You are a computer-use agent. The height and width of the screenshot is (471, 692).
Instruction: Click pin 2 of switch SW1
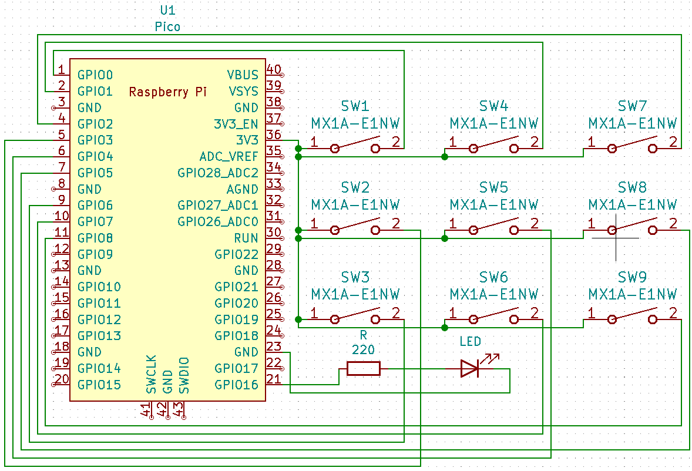(396, 142)
